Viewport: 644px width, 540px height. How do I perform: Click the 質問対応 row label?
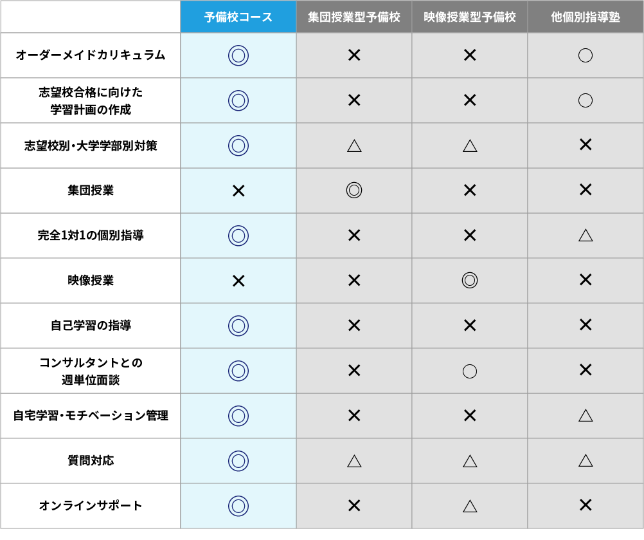(91, 461)
